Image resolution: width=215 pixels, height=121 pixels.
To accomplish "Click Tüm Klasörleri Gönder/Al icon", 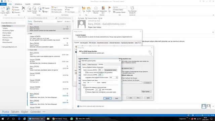I will pyautogui.click(x=132, y=8).
